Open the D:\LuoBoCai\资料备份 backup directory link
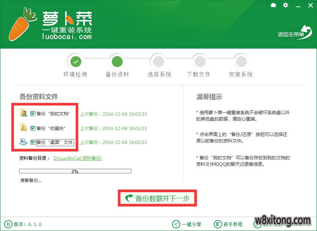Screen dimensions: 317x231 pyautogui.click(x=77, y=158)
